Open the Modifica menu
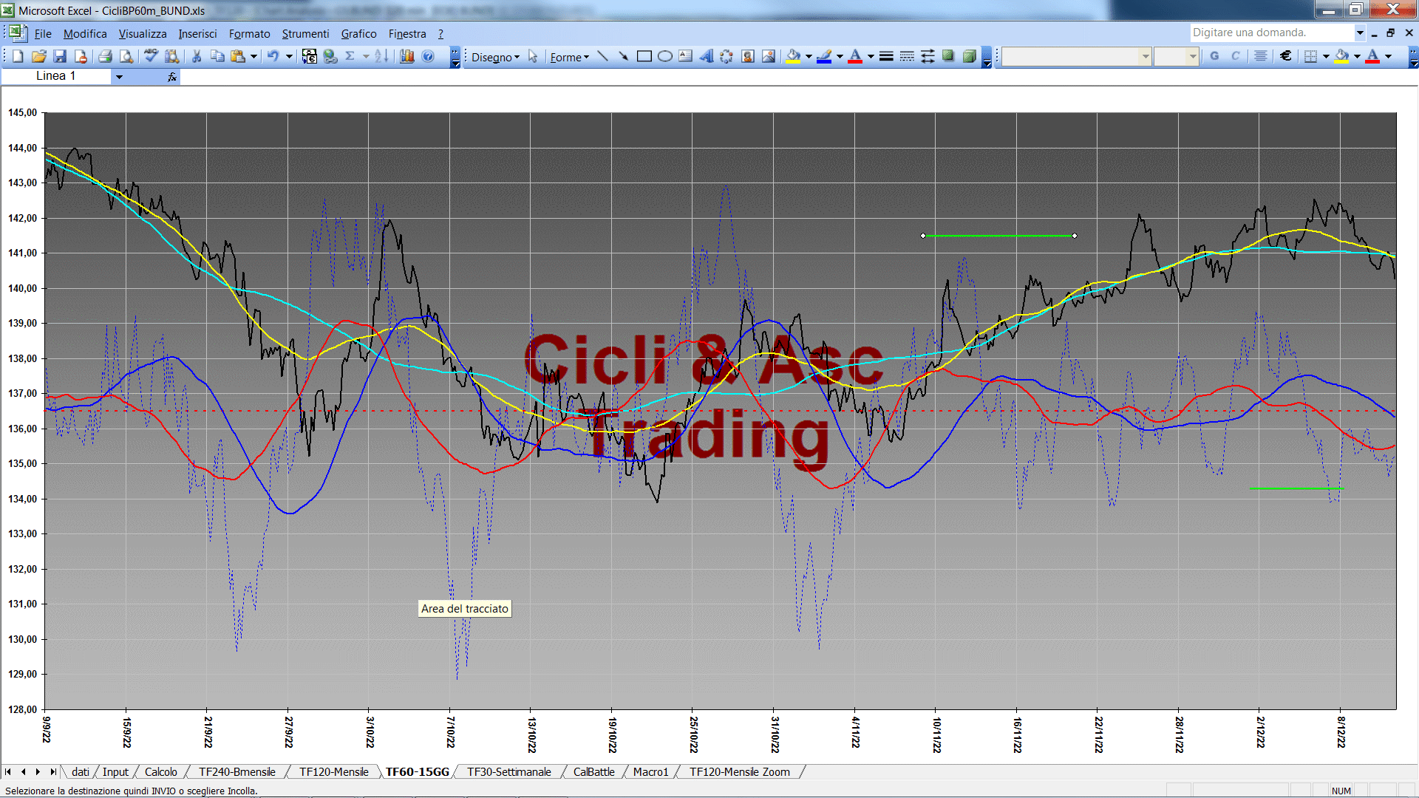 click(85, 34)
